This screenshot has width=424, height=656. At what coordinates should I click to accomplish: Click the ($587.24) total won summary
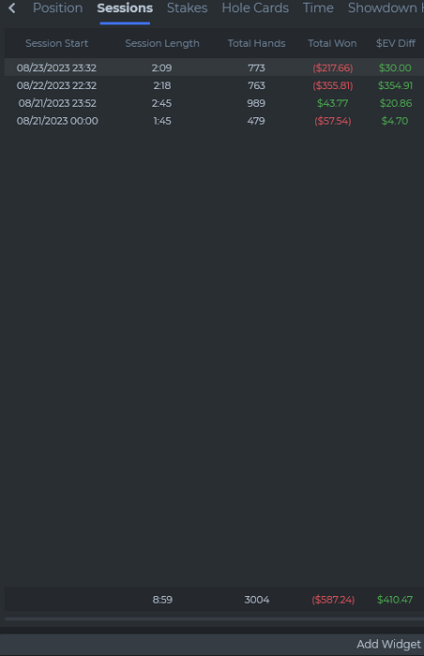point(333,600)
